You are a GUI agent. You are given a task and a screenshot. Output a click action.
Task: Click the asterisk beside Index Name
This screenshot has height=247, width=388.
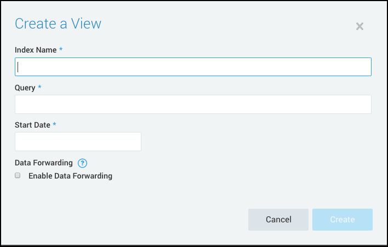tap(61, 50)
